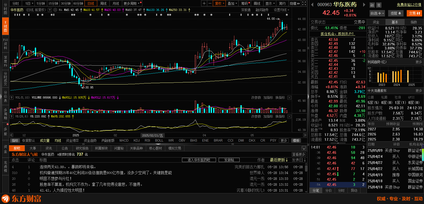Toggle the 均线 moving average overlay
Screen dimensions: 424x204
(58, 141)
